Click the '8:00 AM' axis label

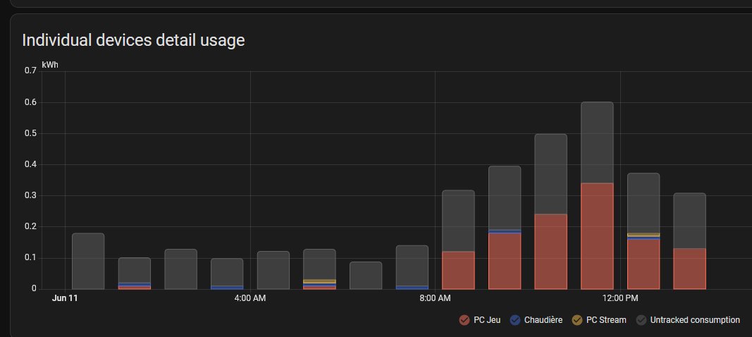tap(435, 298)
